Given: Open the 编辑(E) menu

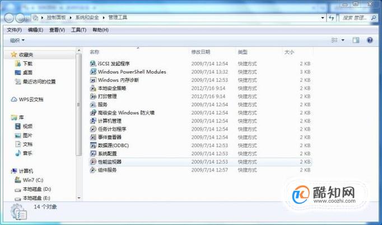Looking at the screenshot, I should coord(36,30).
